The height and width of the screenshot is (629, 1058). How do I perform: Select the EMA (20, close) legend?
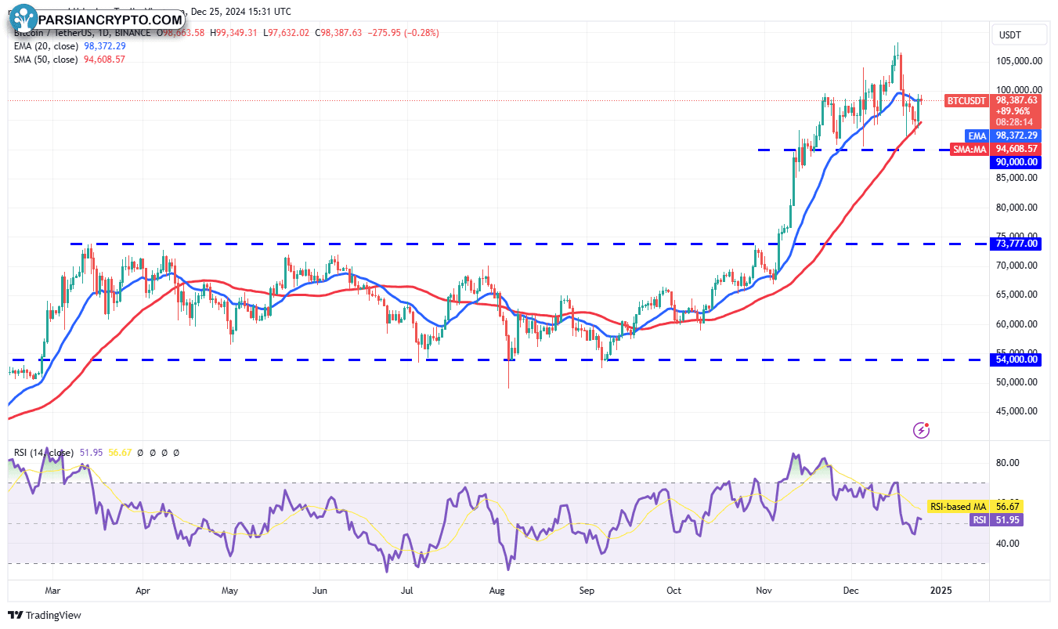coord(45,46)
